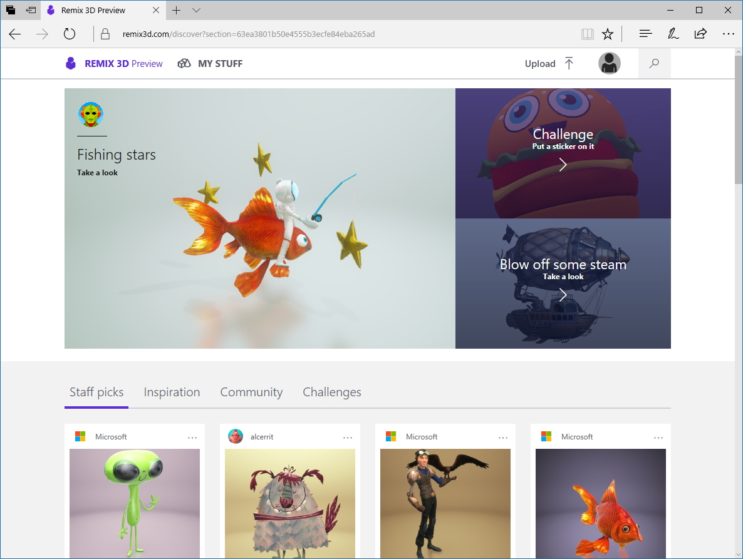Open more options on alcerrit card
Screen dimensions: 743x559
348,438
